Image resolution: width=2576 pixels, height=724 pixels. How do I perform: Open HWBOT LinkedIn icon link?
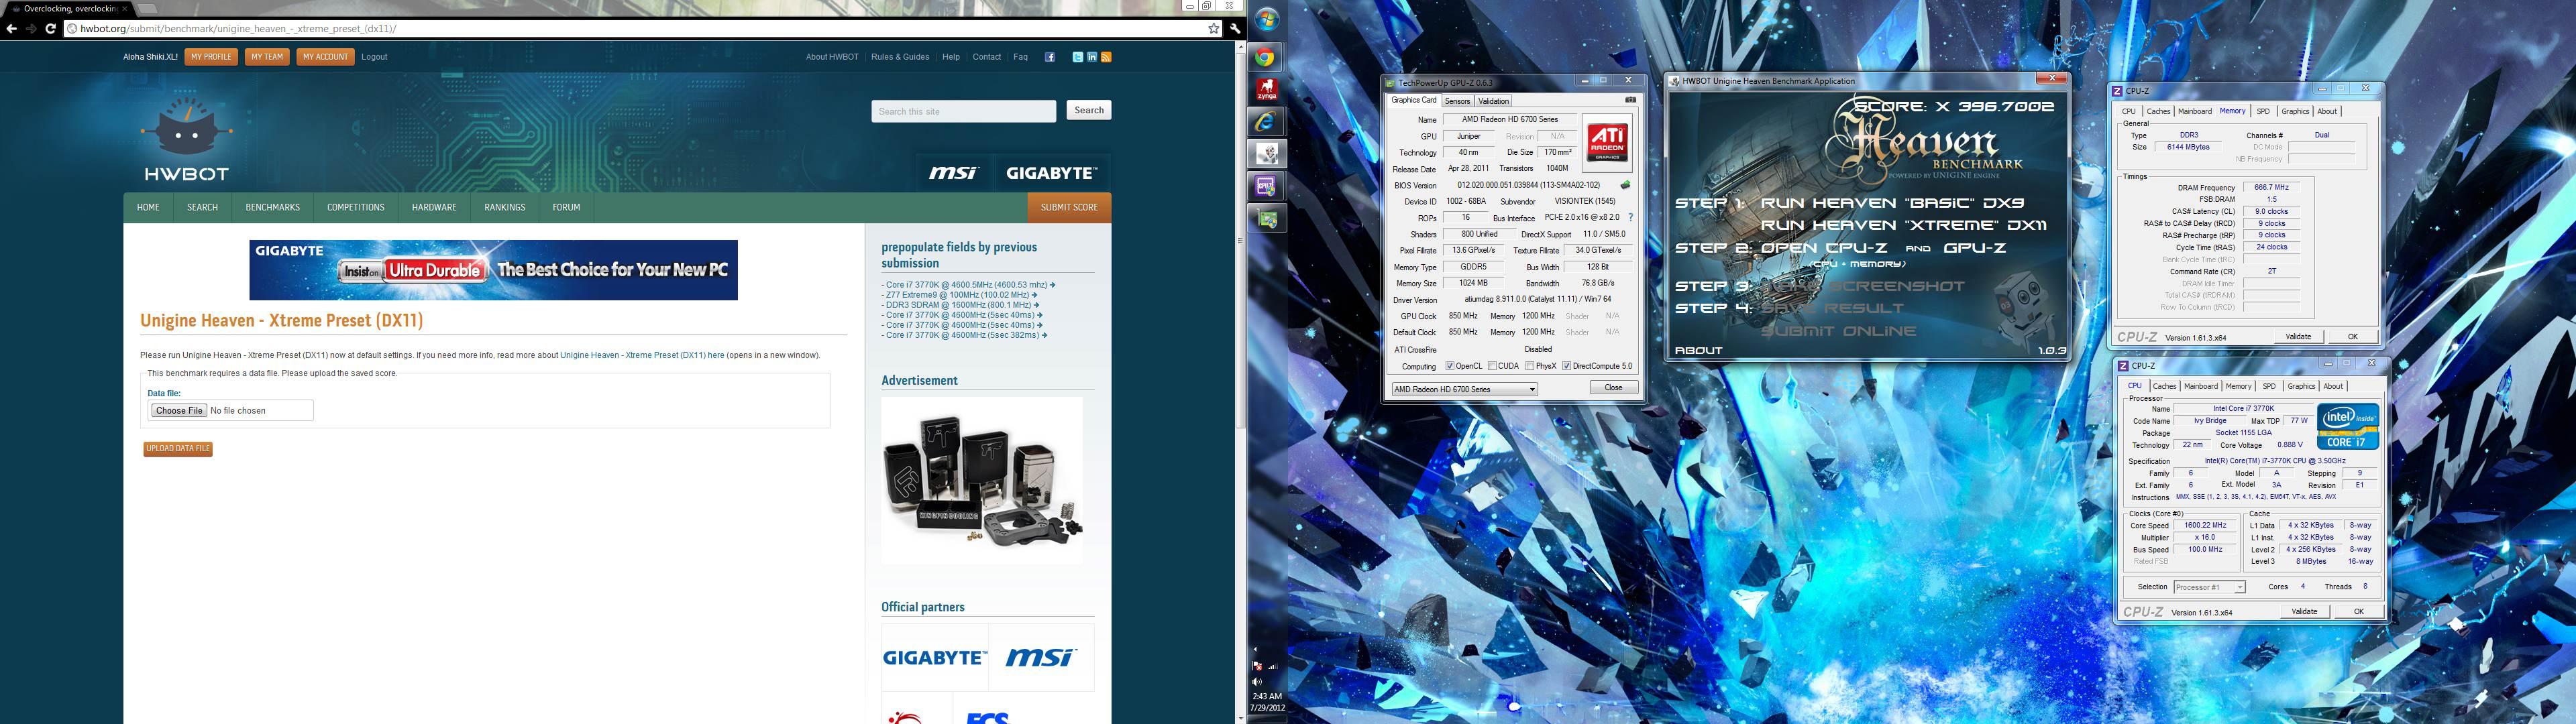click(x=1092, y=57)
